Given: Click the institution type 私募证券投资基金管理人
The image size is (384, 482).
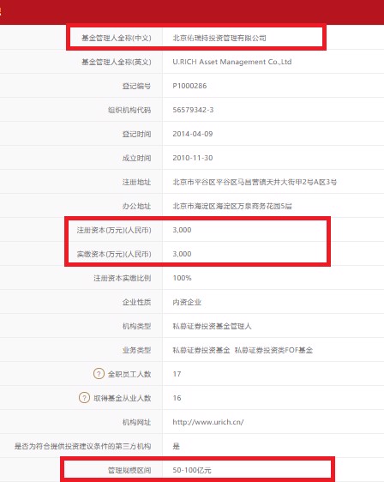Looking at the screenshot, I should pos(212,326).
